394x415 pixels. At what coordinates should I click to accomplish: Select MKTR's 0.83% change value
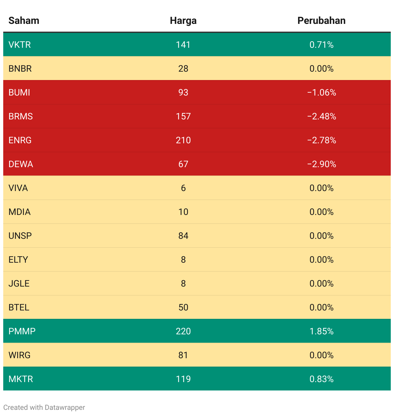[x=321, y=379]
